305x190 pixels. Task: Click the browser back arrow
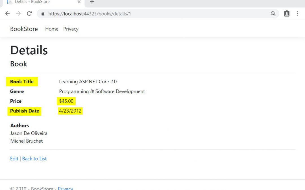(8, 14)
